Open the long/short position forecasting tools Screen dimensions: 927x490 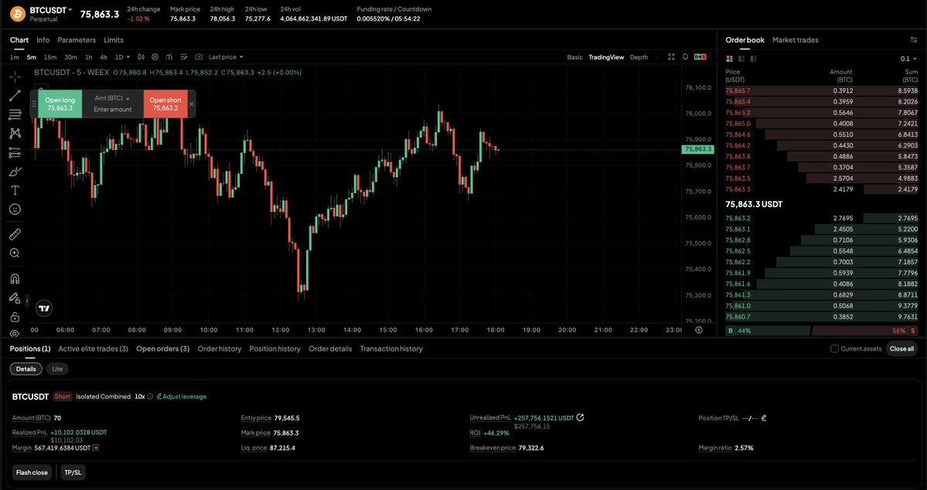click(x=15, y=152)
